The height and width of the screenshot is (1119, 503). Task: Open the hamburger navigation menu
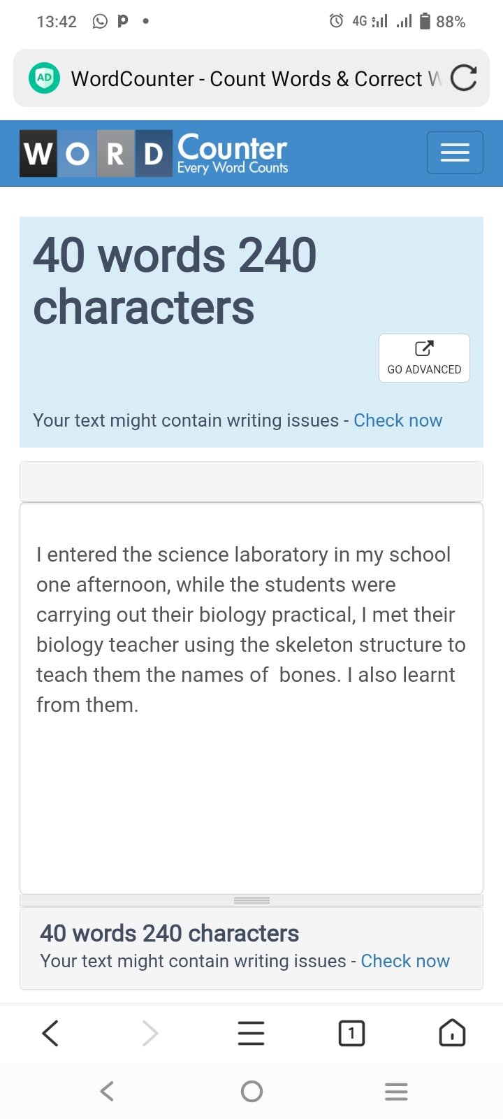(x=455, y=152)
